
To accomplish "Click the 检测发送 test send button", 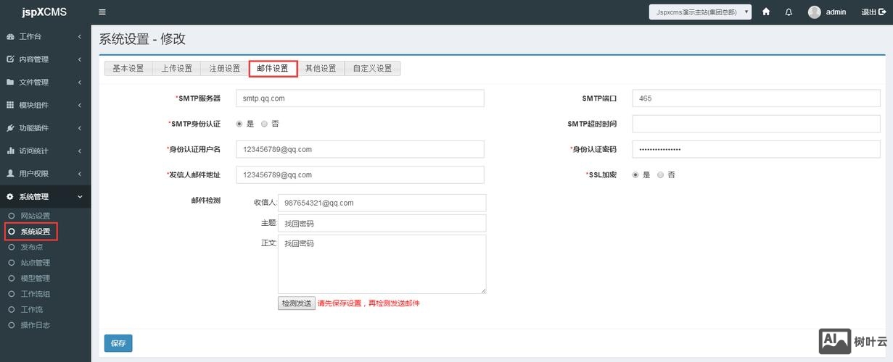I will (x=297, y=303).
